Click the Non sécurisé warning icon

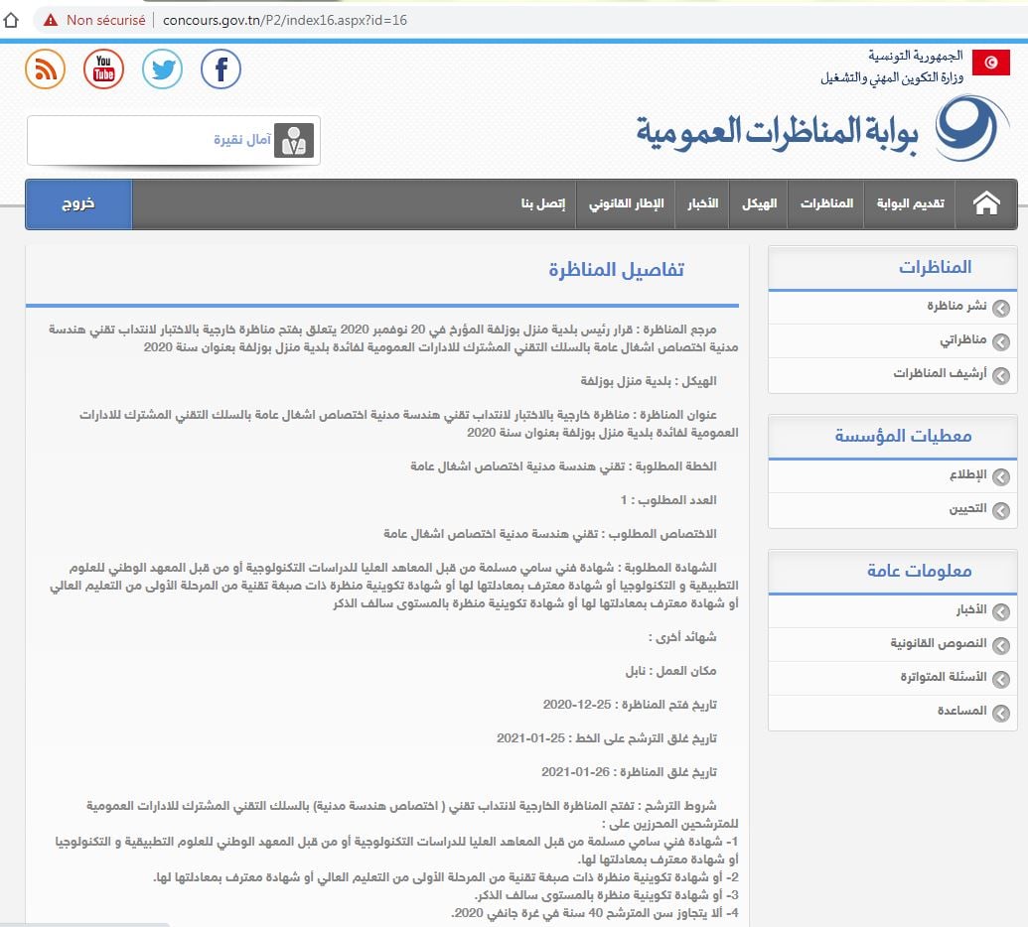pos(51,20)
